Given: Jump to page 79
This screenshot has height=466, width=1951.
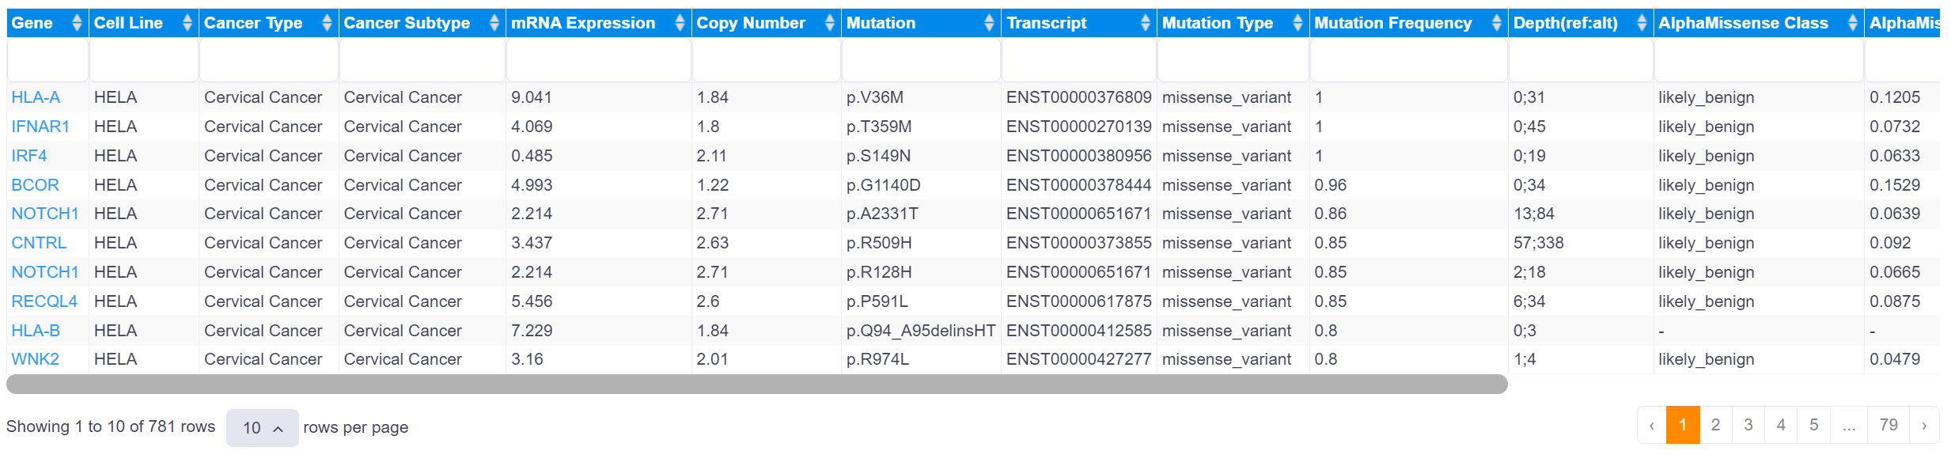Looking at the screenshot, I should (1888, 426).
